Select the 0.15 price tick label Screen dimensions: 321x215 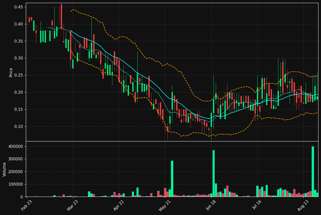point(18,110)
